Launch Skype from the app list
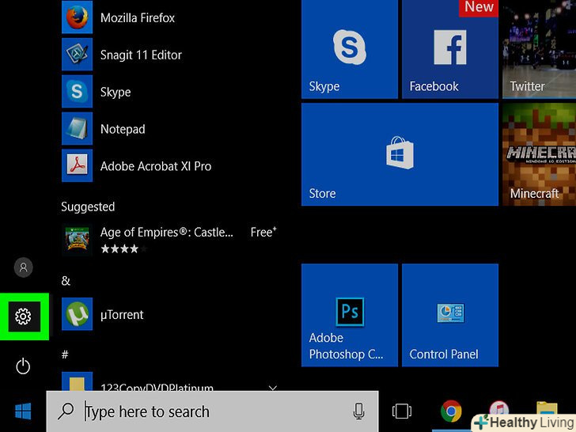 pyautogui.click(x=115, y=92)
